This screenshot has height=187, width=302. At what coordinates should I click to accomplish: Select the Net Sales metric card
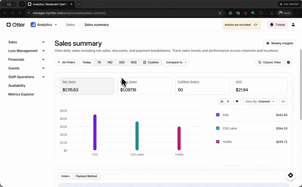[x=87, y=86]
